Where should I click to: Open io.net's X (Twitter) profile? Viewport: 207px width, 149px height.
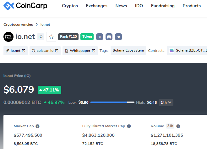click(x=100, y=37)
